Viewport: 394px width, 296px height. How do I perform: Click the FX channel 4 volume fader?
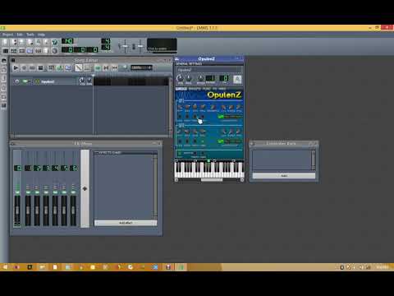pos(55,210)
